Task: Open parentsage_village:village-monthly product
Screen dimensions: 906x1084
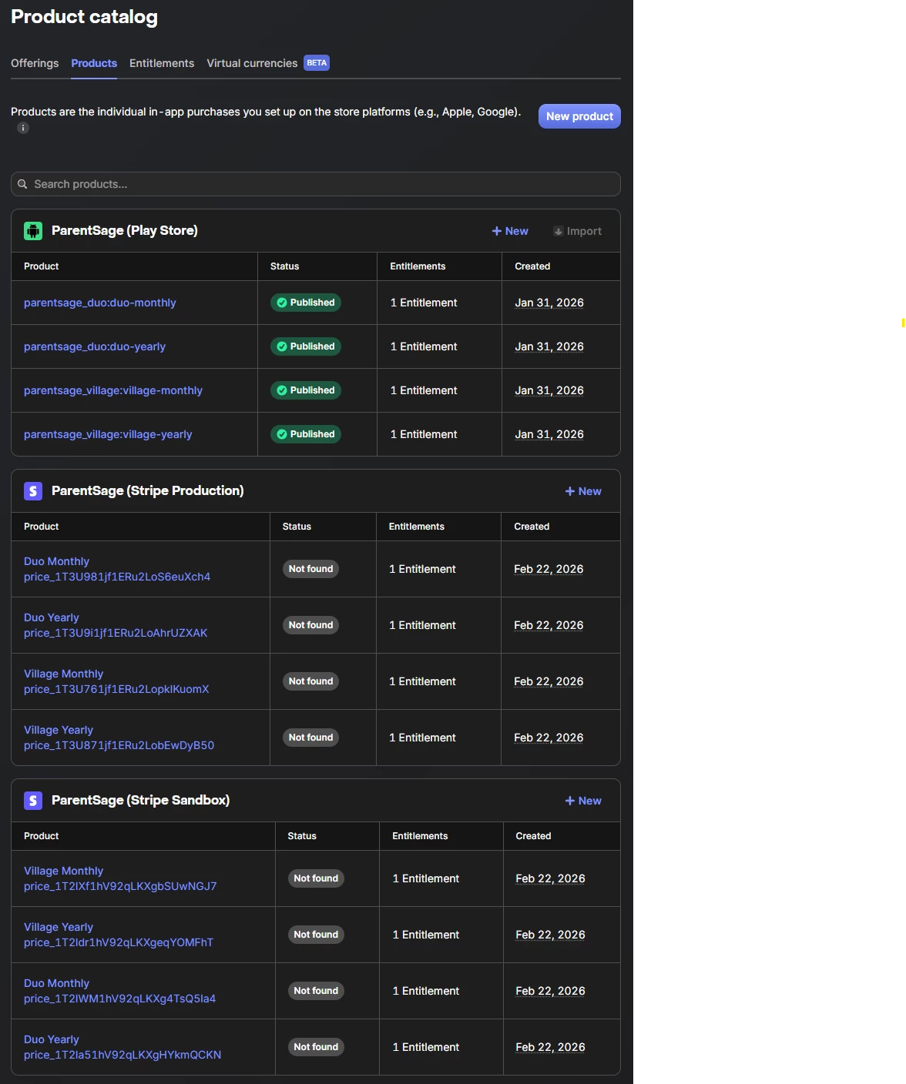Action: pyautogui.click(x=113, y=390)
